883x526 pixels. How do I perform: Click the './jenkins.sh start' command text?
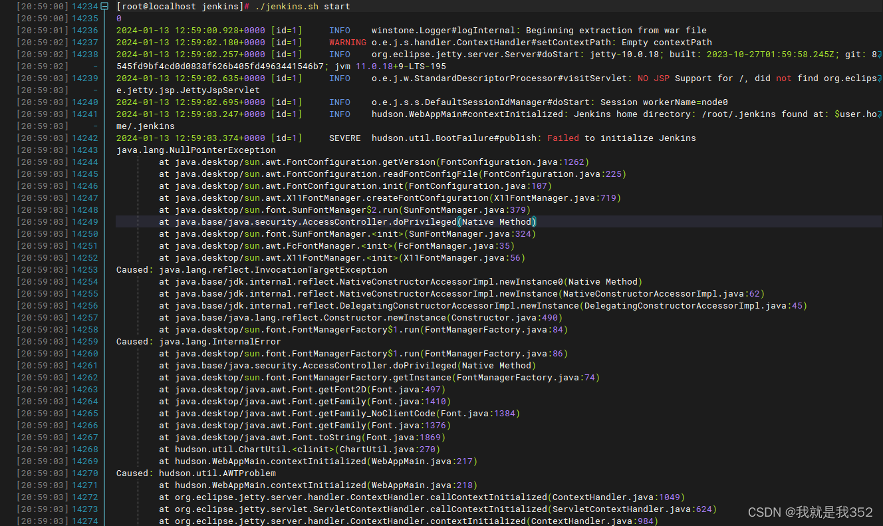303,6
